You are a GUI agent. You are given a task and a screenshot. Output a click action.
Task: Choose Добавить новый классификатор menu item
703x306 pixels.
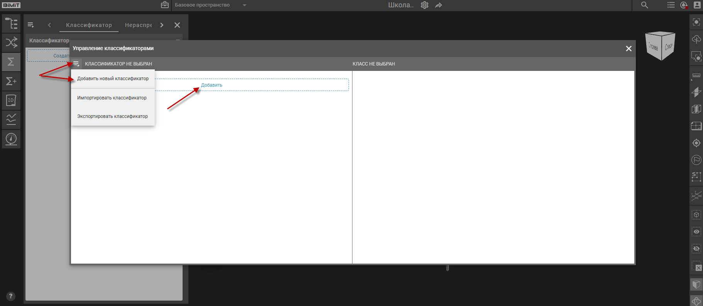click(x=113, y=79)
